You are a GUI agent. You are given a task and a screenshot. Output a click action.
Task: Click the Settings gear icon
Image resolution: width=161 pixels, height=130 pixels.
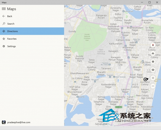pyautogui.click(x=4, y=46)
